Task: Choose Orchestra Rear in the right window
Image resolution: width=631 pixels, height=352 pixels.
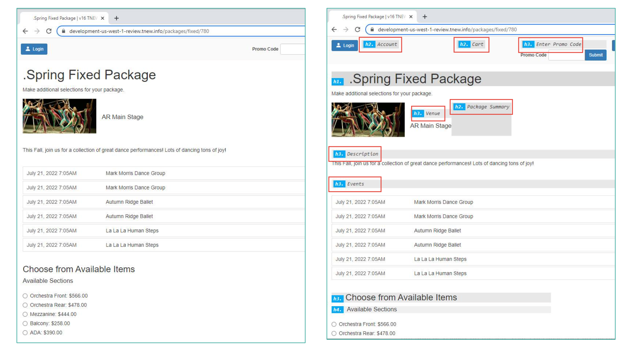Action: click(334, 333)
